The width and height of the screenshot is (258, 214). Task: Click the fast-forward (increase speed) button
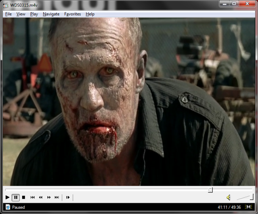[x=49, y=197]
